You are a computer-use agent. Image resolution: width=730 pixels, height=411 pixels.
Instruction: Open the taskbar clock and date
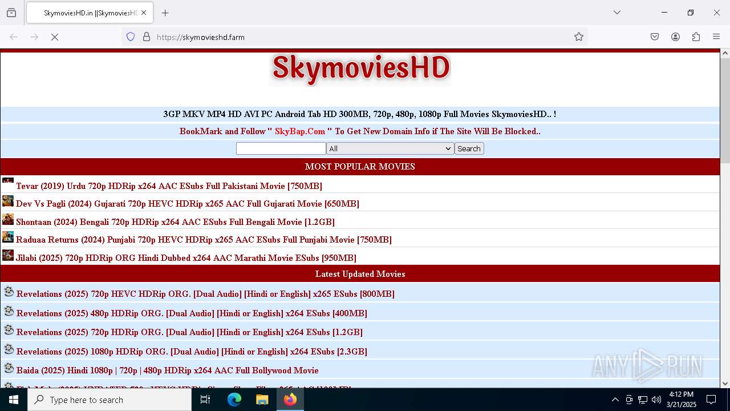coord(682,400)
